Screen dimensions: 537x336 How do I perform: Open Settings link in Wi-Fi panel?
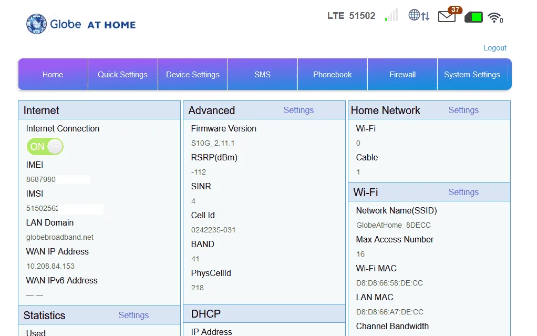464,192
